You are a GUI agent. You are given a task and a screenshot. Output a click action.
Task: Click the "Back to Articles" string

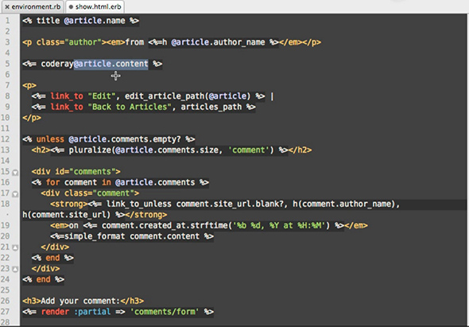pos(130,107)
